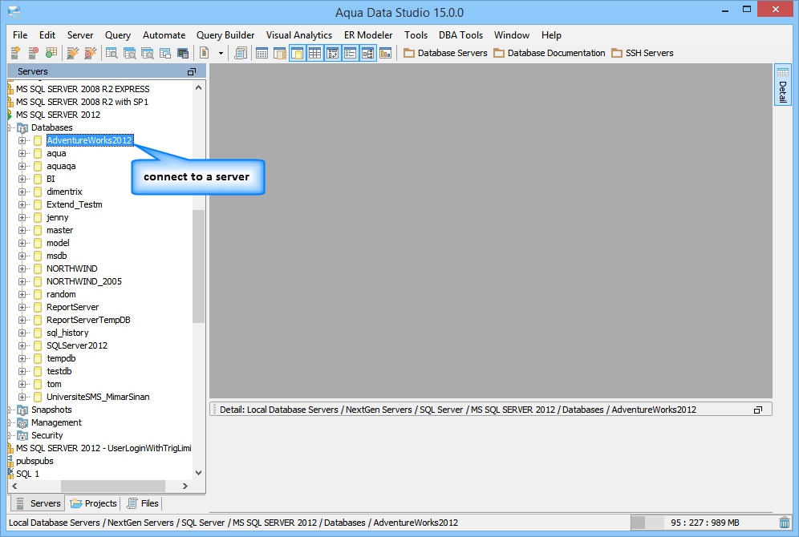The height and width of the screenshot is (537, 799).
Task: Open the Detail side panel tab
Action: click(783, 84)
